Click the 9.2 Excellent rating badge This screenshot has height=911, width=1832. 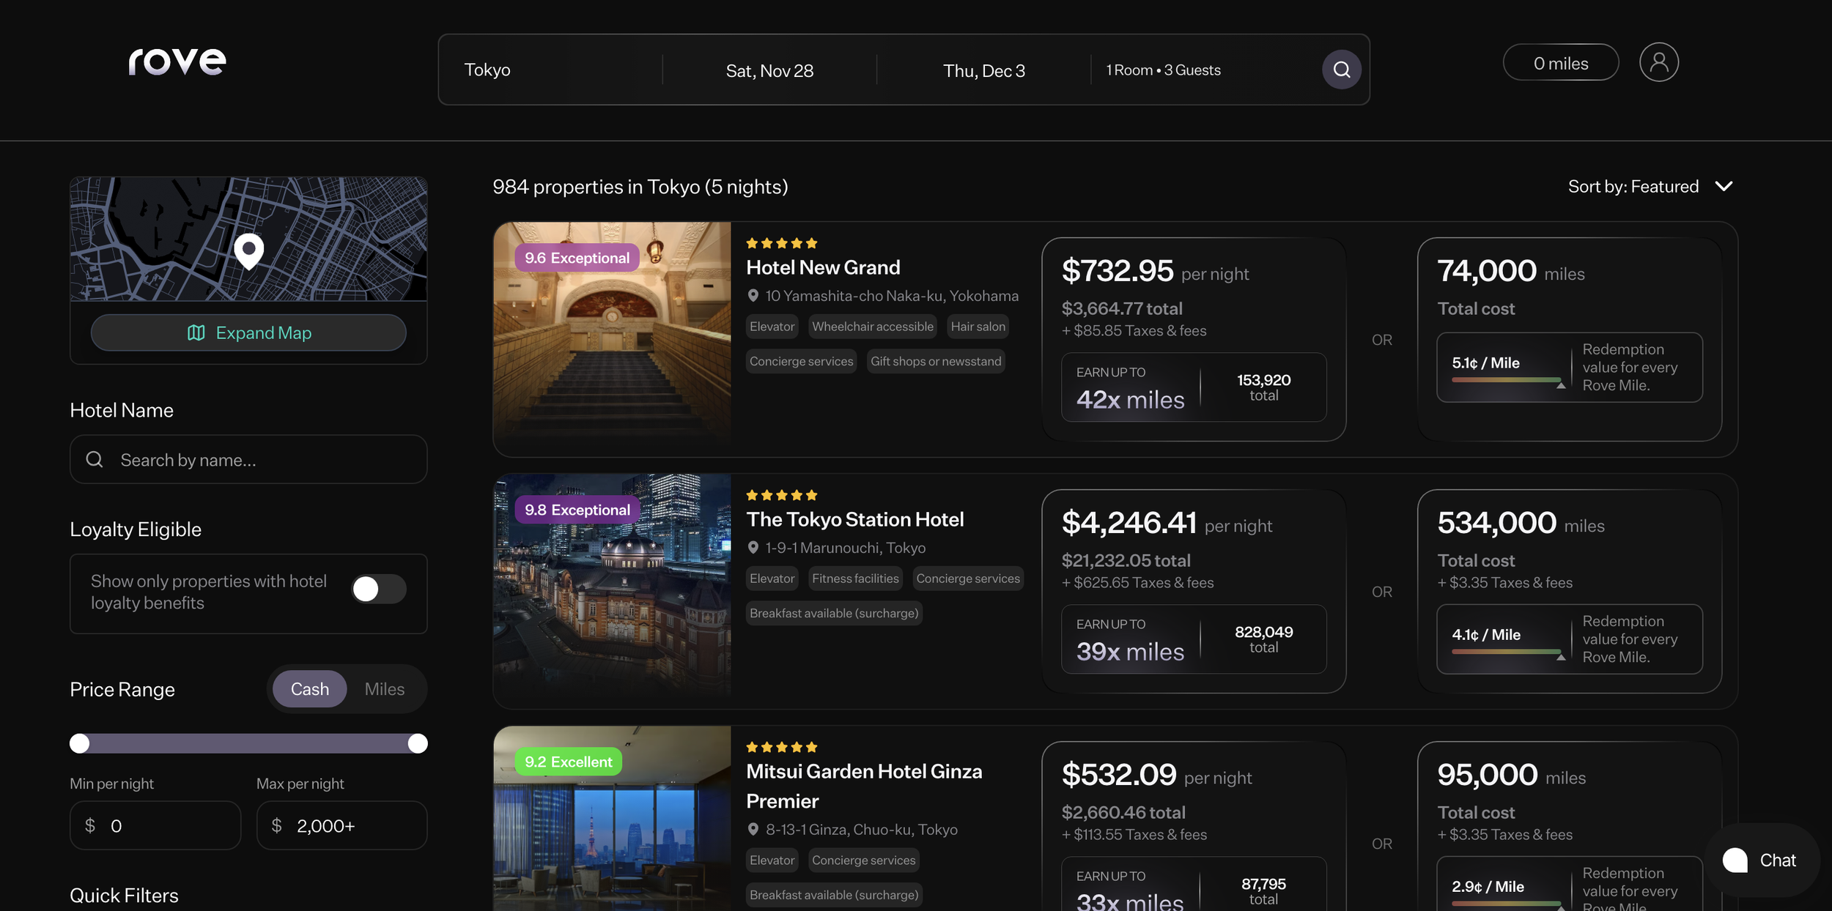coord(568,762)
